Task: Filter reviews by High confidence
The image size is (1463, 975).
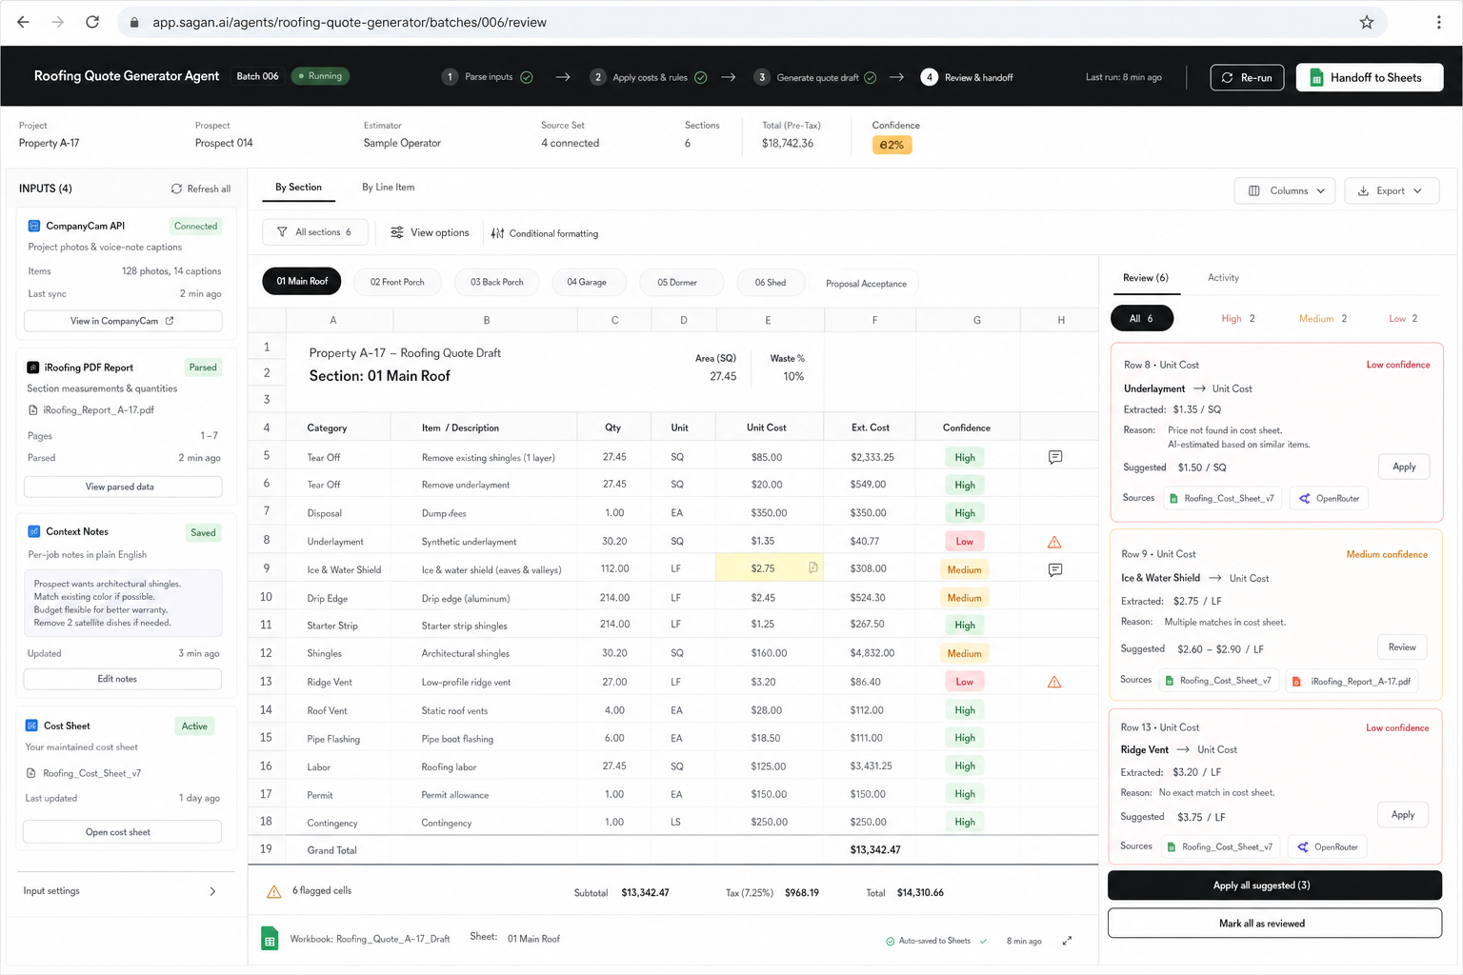Action: click(1238, 318)
